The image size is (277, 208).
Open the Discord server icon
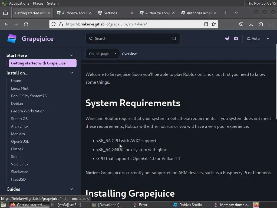(x=236, y=38)
